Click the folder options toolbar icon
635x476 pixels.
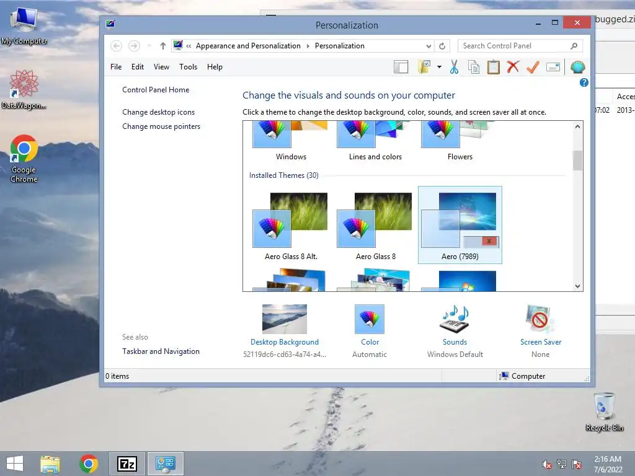(424, 67)
